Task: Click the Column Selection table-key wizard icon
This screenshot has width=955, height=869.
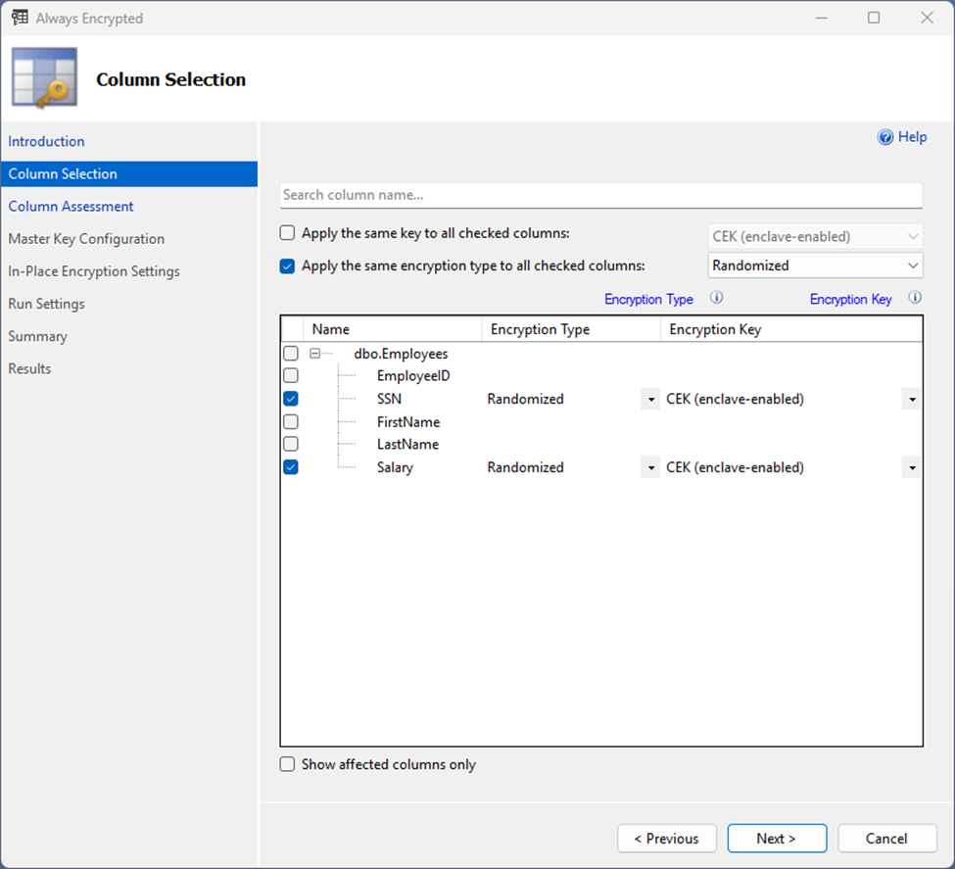Action: 44,78
